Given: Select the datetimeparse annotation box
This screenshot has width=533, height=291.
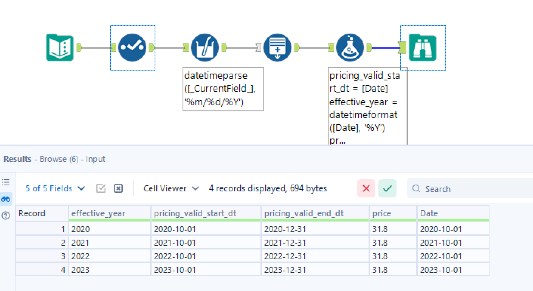Looking at the screenshot, I should [223, 89].
